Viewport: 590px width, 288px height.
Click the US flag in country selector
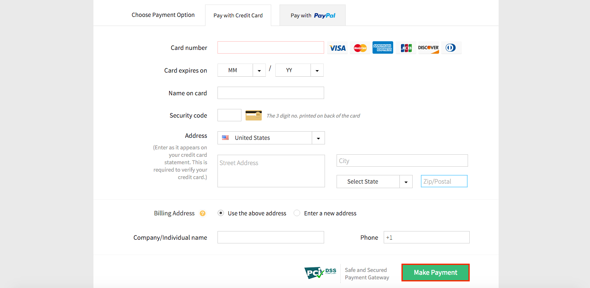pos(225,137)
